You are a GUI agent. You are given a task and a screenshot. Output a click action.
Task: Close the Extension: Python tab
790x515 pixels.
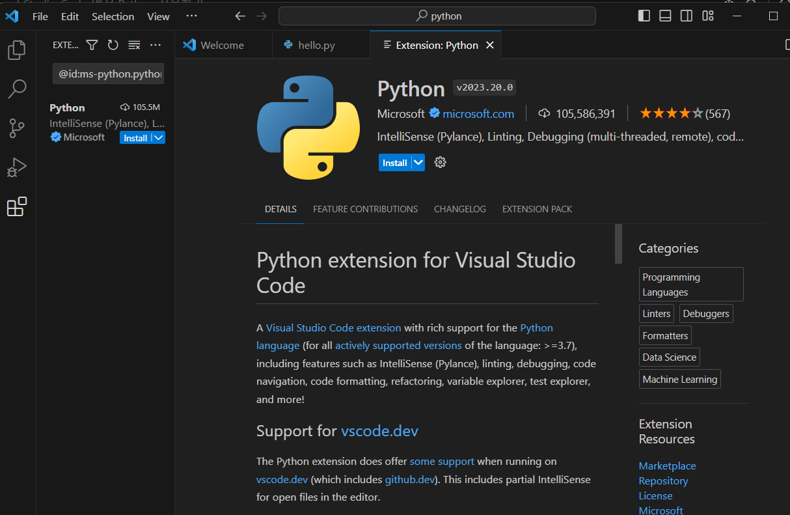pos(490,45)
